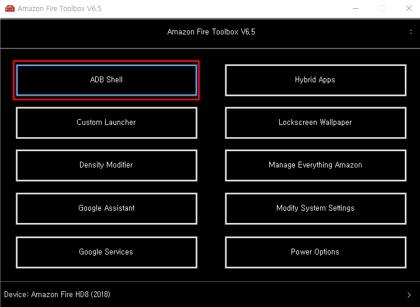Screen dimensions: 420x307
Task: Select the Google Assistant button
Action: click(x=106, y=208)
